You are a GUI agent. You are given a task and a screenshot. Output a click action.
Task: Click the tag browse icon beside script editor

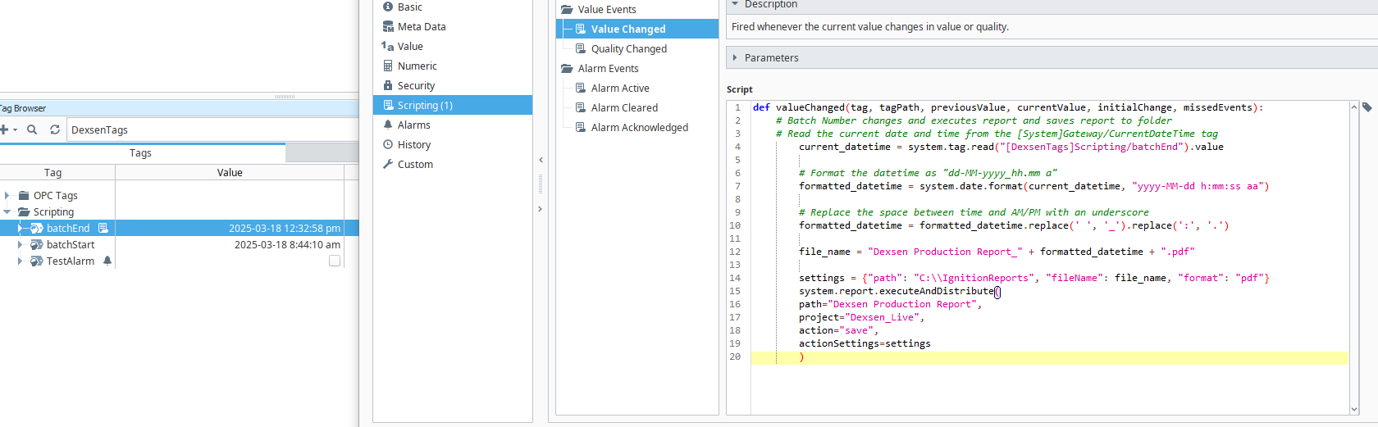(1367, 107)
